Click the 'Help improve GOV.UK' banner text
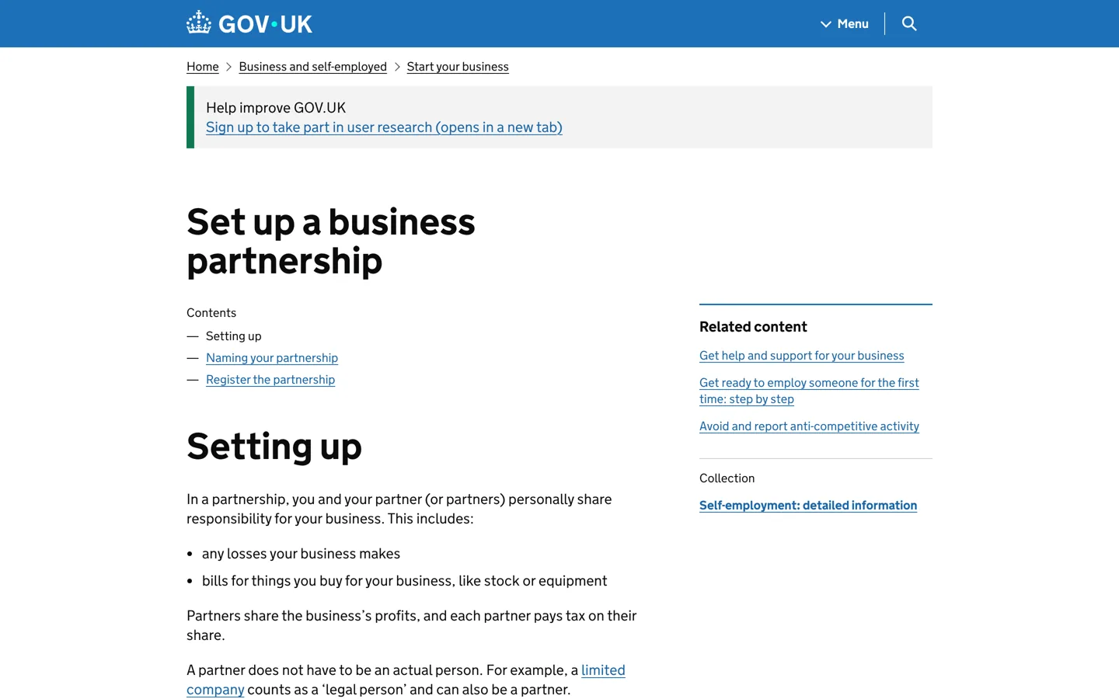The height and width of the screenshot is (699, 1119). coord(276,108)
